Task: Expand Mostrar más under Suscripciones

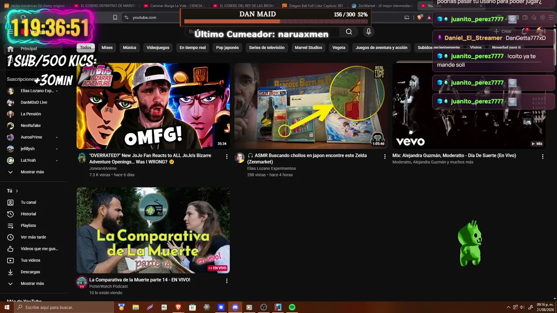Action: (x=32, y=172)
